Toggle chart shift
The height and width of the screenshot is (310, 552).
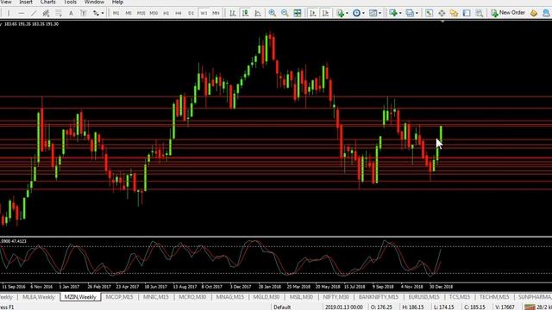[325, 13]
